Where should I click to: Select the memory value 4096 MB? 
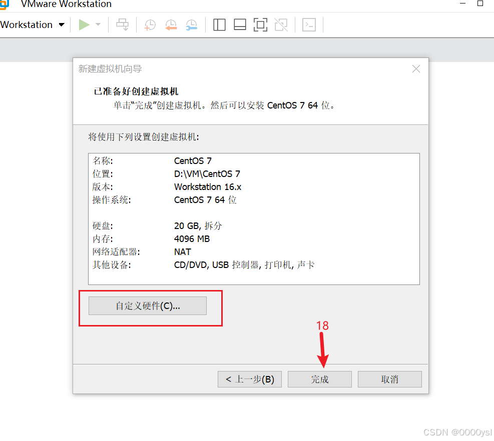point(192,239)
